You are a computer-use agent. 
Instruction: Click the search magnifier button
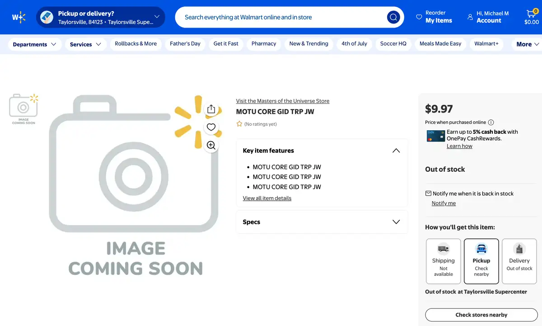[393, 17]
